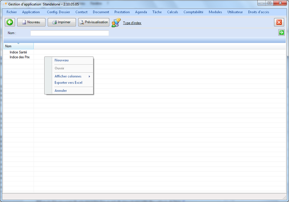Select Exporter vers Excel menu entry

[x=69, y=83]
